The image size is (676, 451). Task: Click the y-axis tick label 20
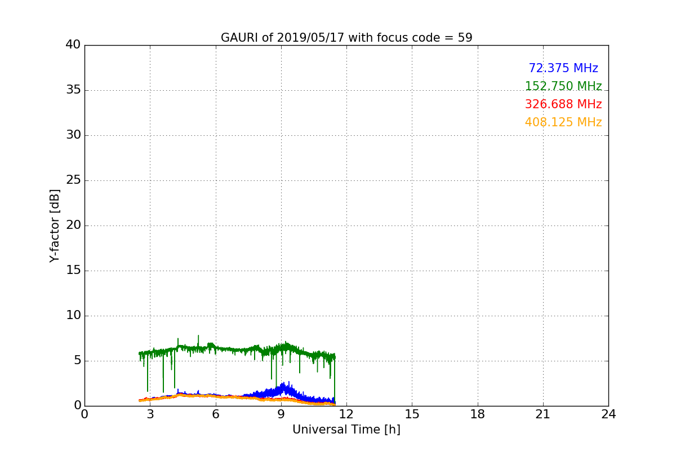73,225
